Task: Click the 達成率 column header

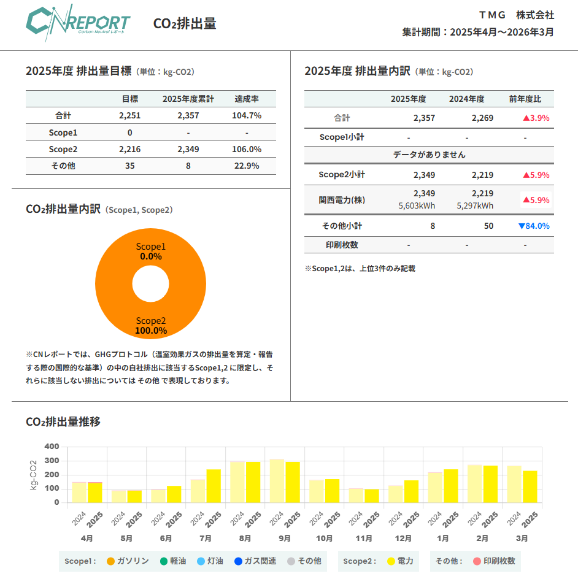Action: tap(247, 99)
